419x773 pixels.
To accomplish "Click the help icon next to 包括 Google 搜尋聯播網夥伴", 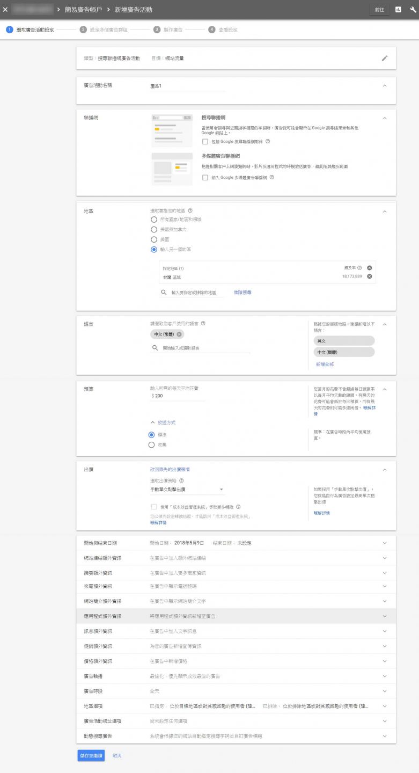I will point(268,142).
